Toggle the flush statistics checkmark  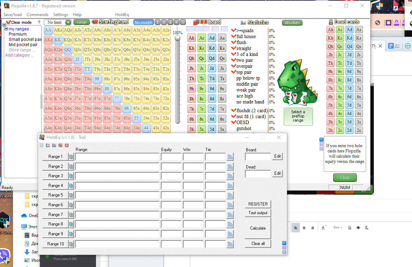[234, 42]
